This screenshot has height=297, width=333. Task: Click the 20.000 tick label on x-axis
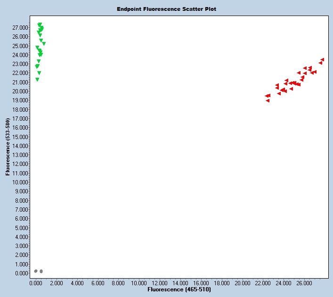(x=242, y=283)
